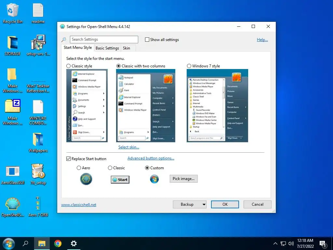This screenshot has height=250, width=333.
Task: Select the Custom start button radio option
Action: (147, 168)
